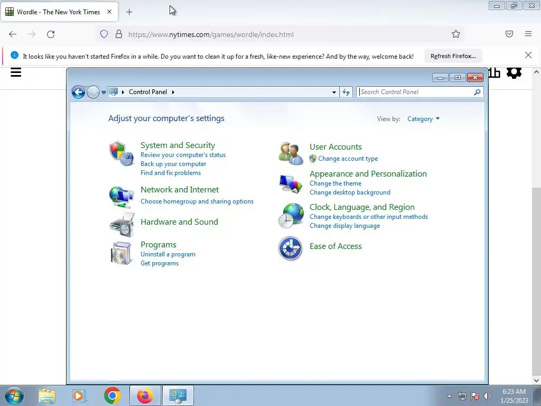The image size is (541, 406).
Task: Click the Network and Internet globe icon
Action: pyautogui.click(x=122, y=197)
